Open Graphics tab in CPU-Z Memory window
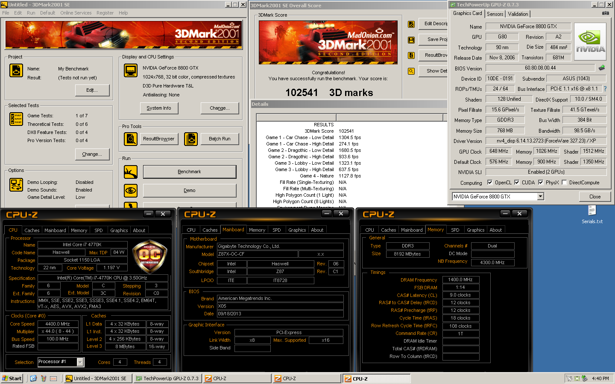This screenshot has height=384, width=615. click(x=475, y=230)
